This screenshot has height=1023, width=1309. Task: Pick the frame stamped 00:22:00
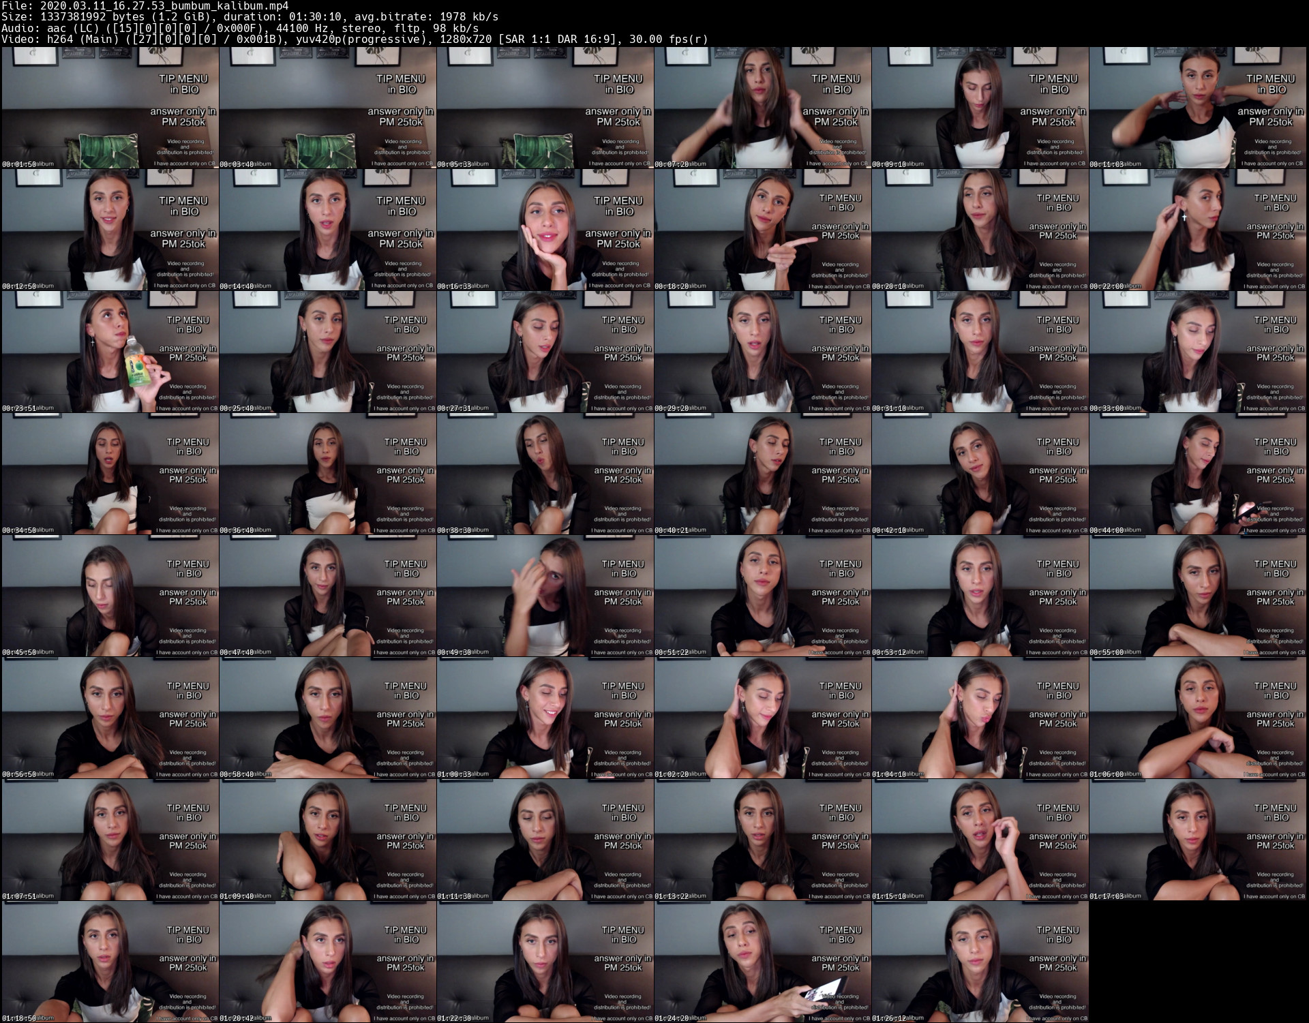(x=1198, y=230)
